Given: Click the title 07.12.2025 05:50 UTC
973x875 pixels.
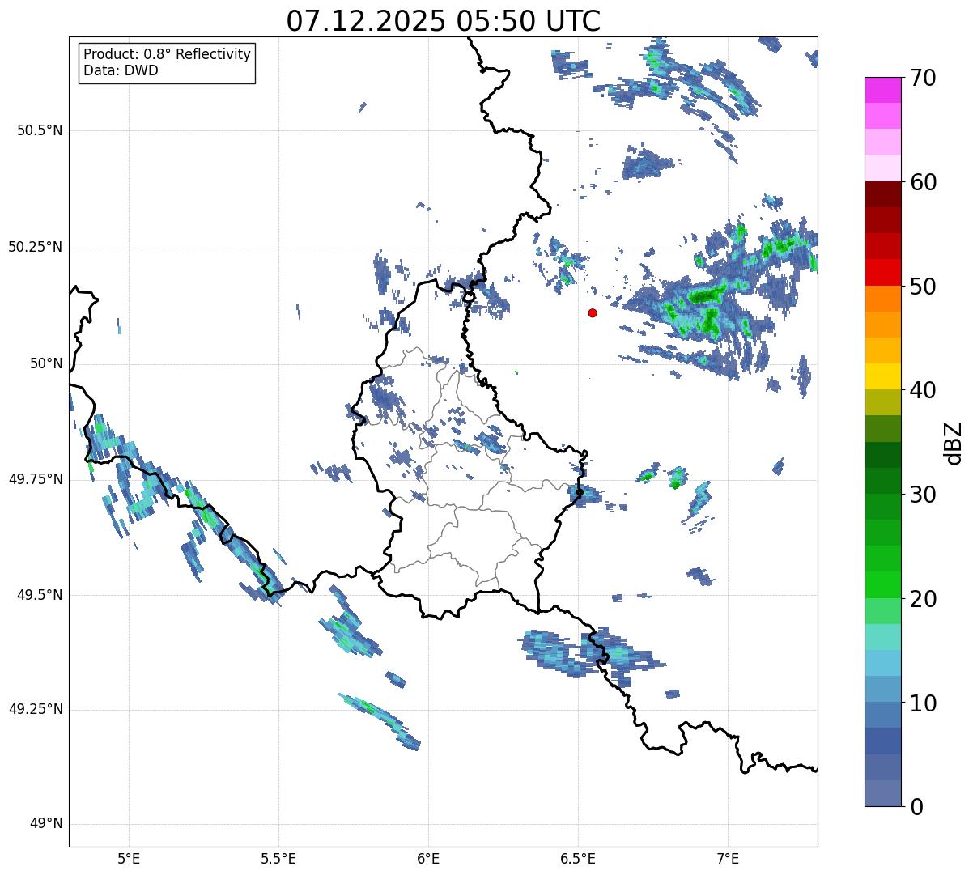Looking at the screenshot, I should 444,21.
